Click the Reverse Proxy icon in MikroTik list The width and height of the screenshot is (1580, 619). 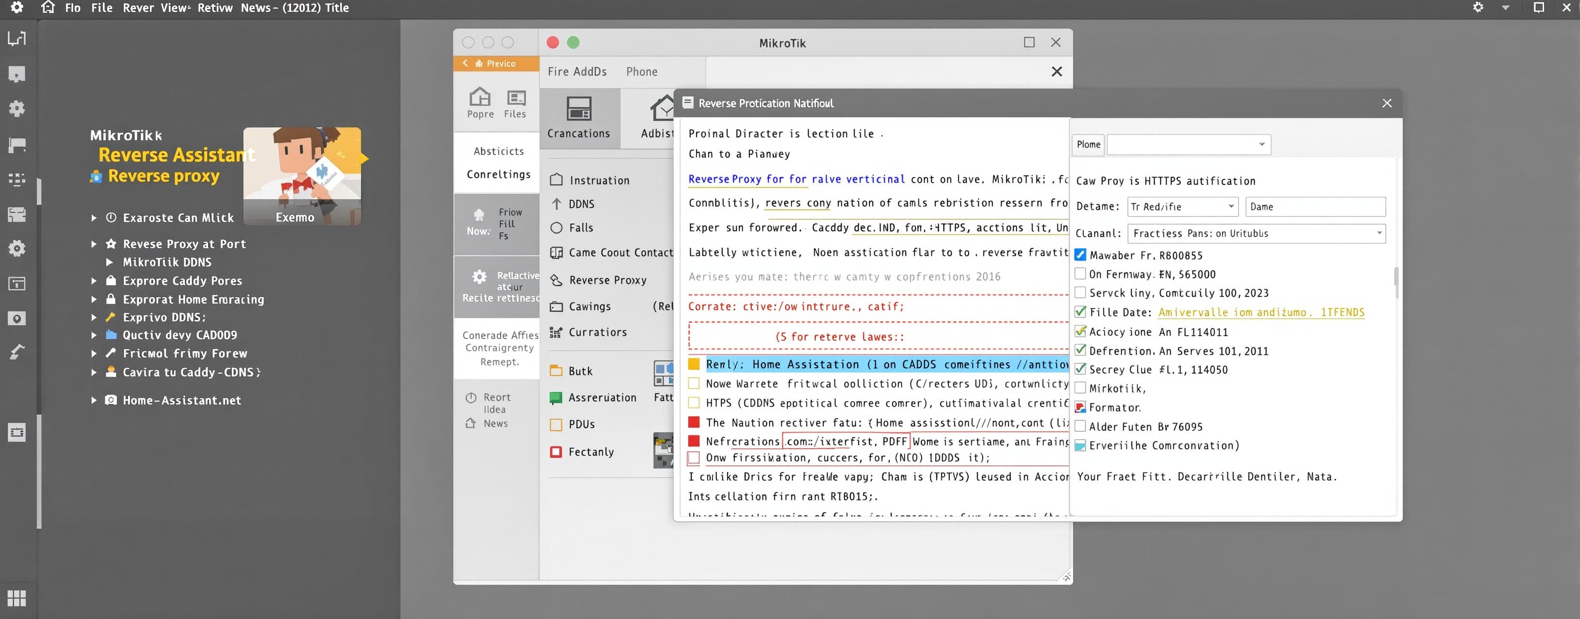(556, 280)
